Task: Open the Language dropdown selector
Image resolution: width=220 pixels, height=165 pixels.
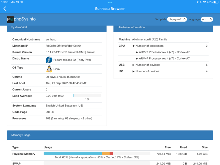Action: click(x=207, y=19)
